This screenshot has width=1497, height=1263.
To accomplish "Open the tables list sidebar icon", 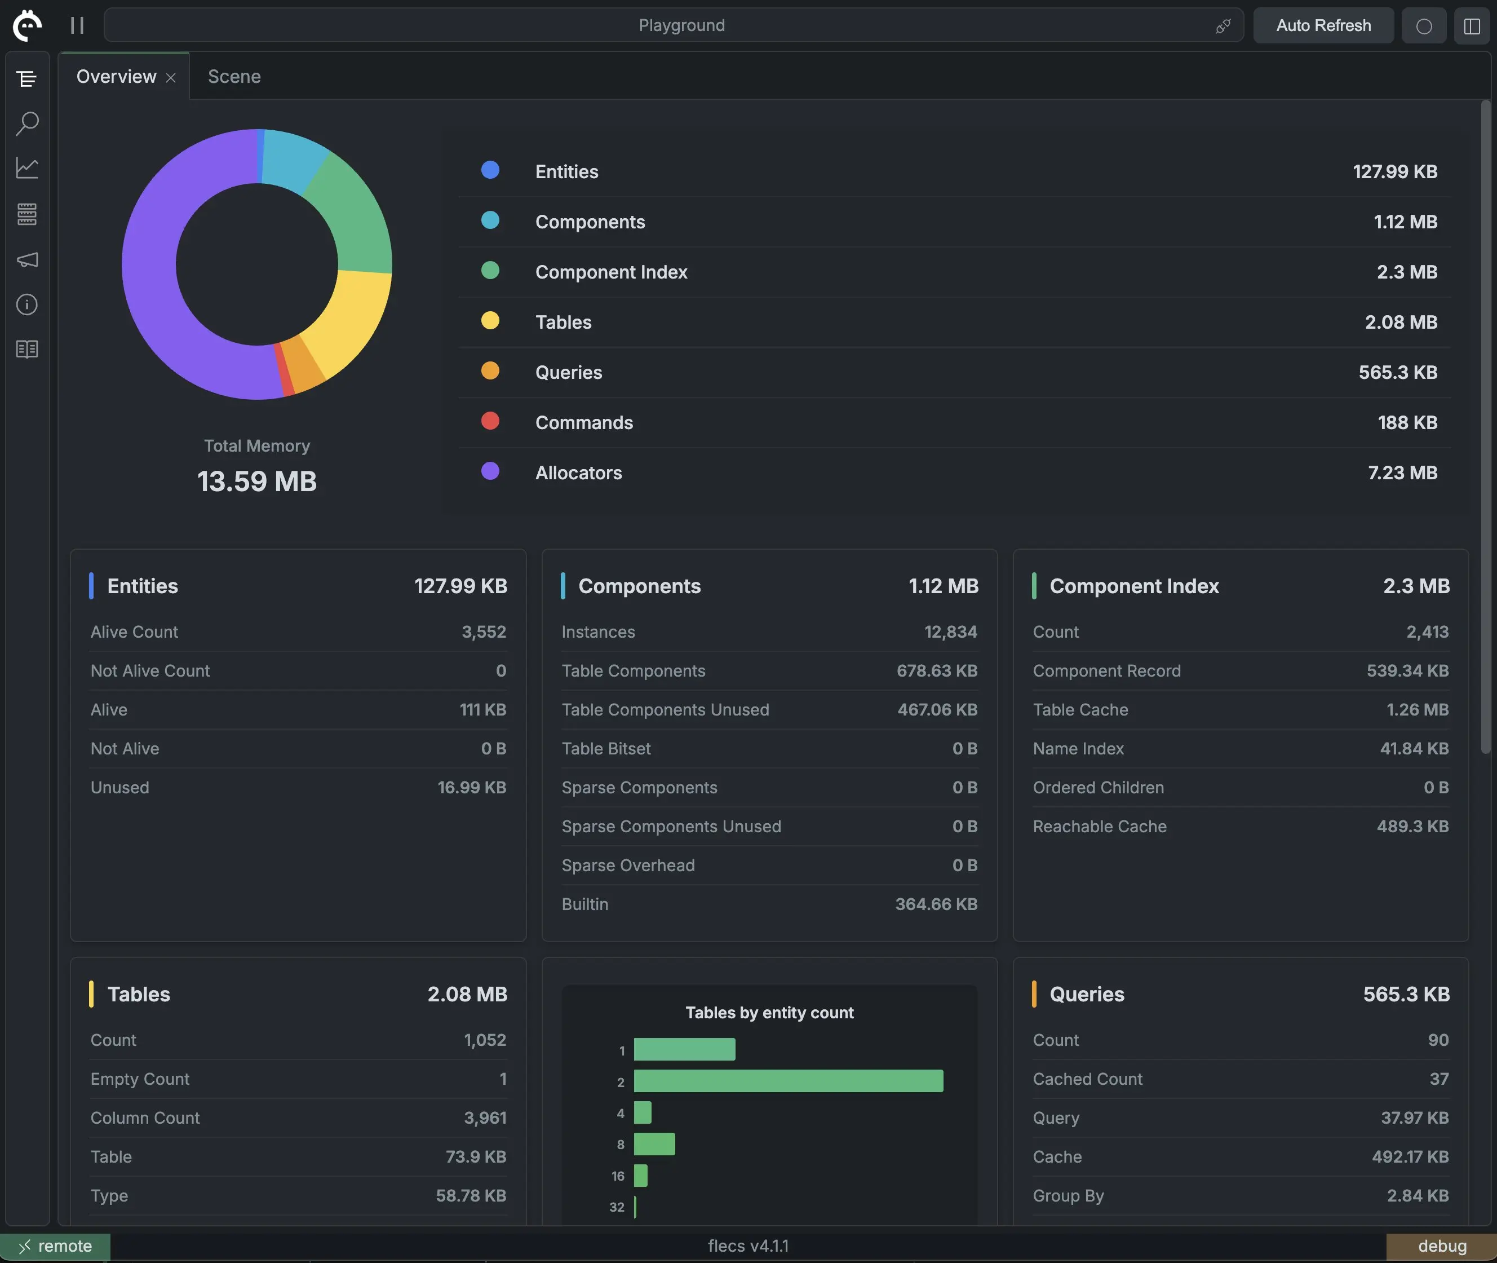I will click(x=27, y=213).
